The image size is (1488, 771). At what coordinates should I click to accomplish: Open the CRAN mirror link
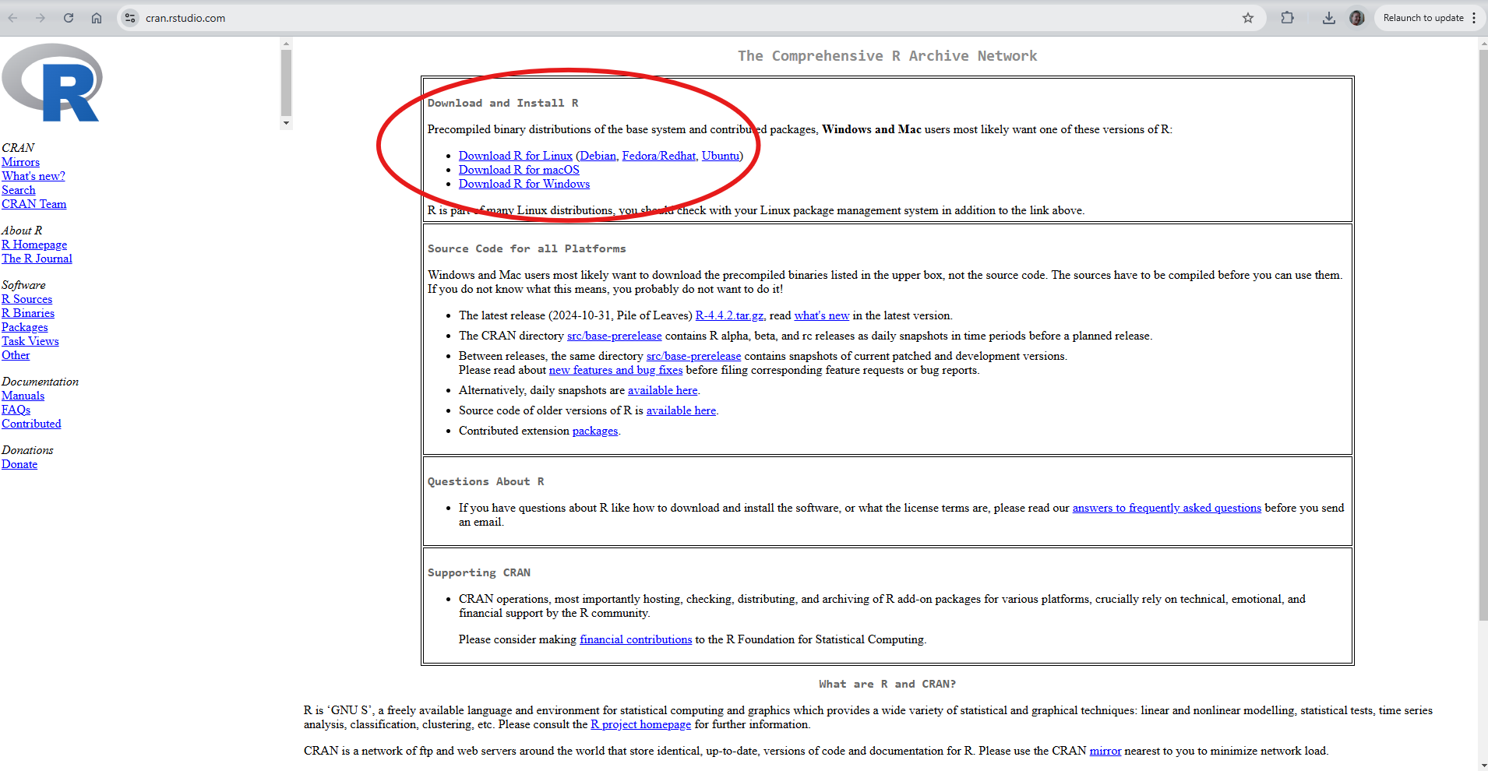(x=1105, y=751)
